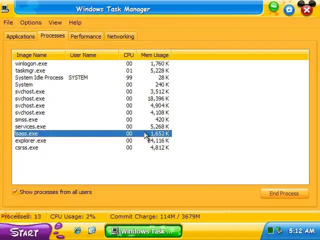This screenshot has width=320, height=240.
Task: Toggle Show processes from all users
Action: (x=15, y=192)
